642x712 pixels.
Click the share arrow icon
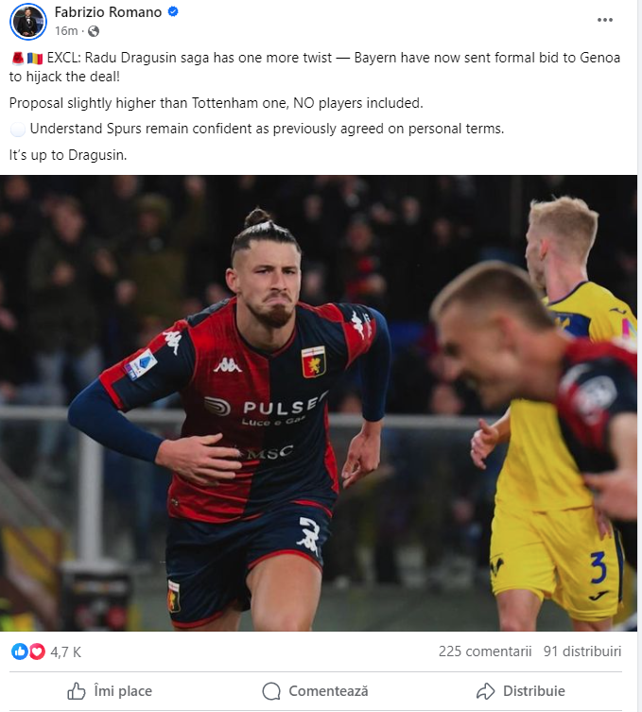[x=485, y=691]
